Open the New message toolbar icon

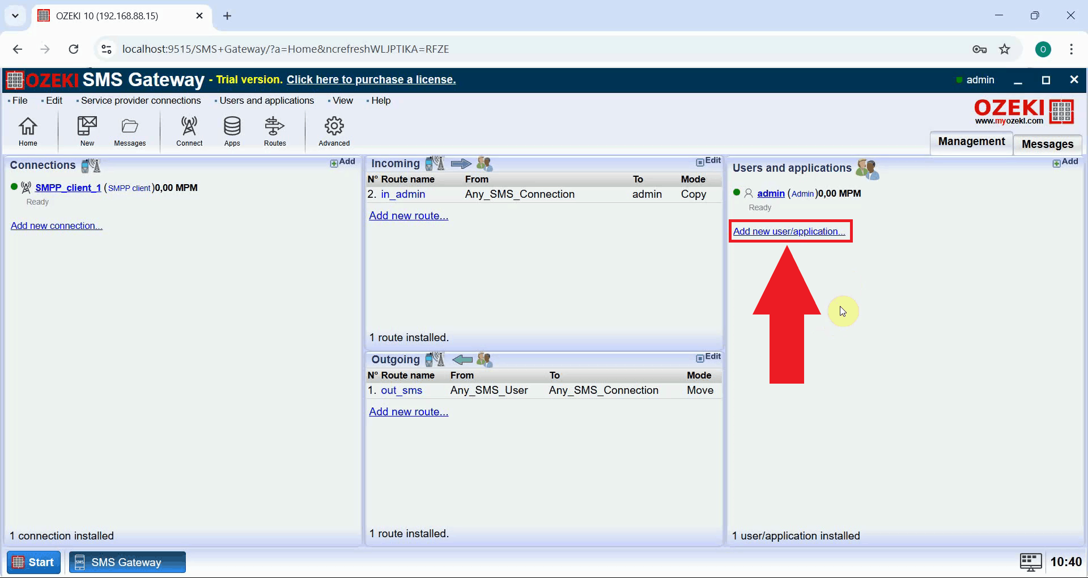pyautogui.click(x=87, y=131)
